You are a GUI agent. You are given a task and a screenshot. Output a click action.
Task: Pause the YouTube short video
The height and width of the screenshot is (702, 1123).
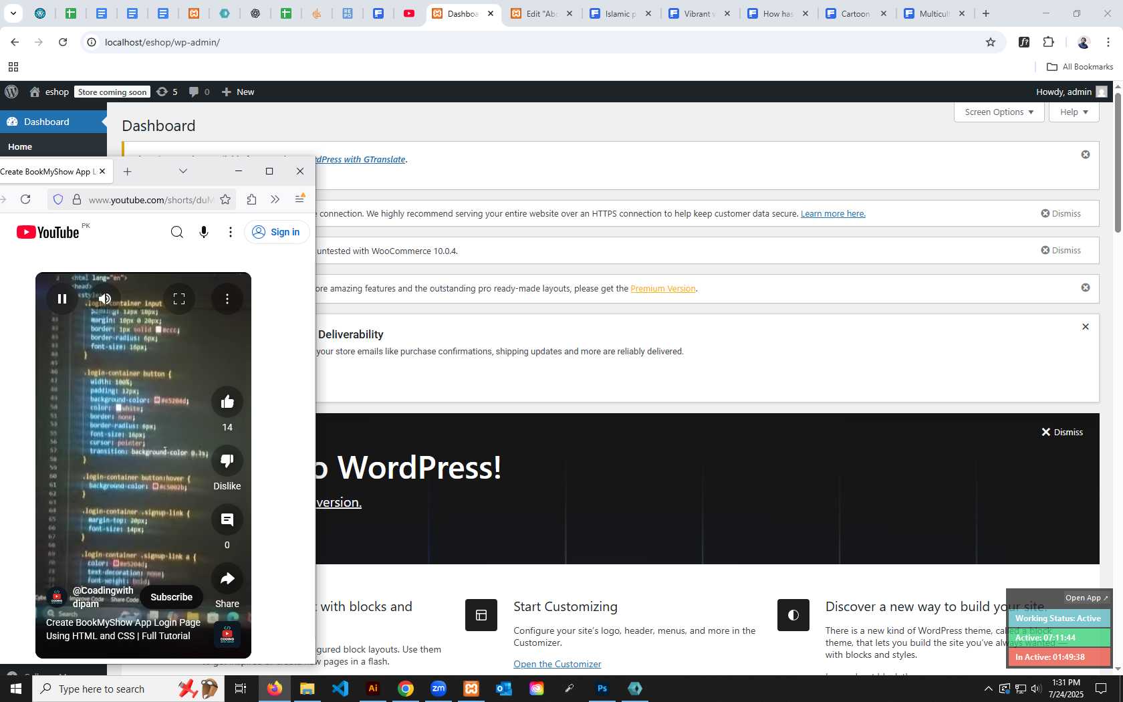(62, 299)
